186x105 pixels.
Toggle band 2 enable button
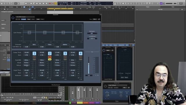point(50,53)
